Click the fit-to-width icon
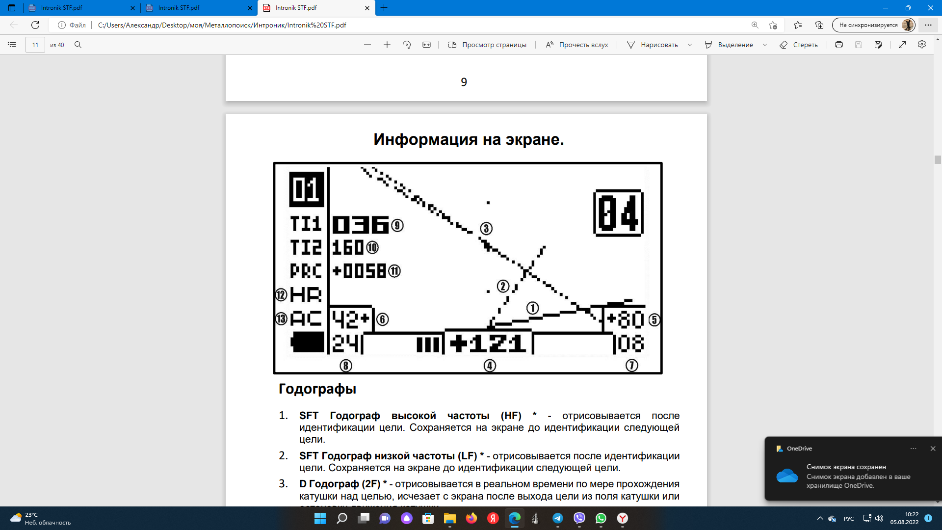Image resolution: width=942 pixels, height=530 pixels. 427,45
